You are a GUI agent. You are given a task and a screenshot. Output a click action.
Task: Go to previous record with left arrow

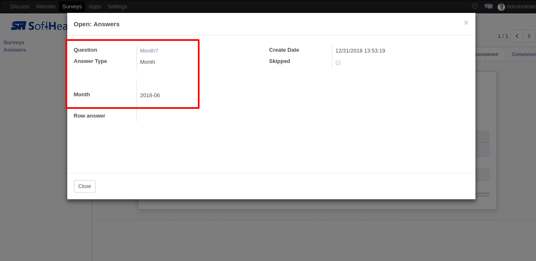pos(517,36)
